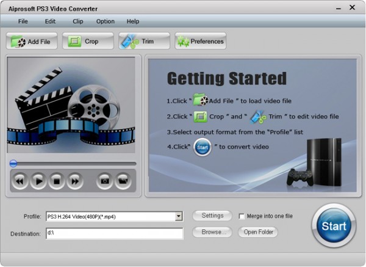Close the Aiprosoft PS3 Video Converter window

pyautogui.click(x=352, y=7)
